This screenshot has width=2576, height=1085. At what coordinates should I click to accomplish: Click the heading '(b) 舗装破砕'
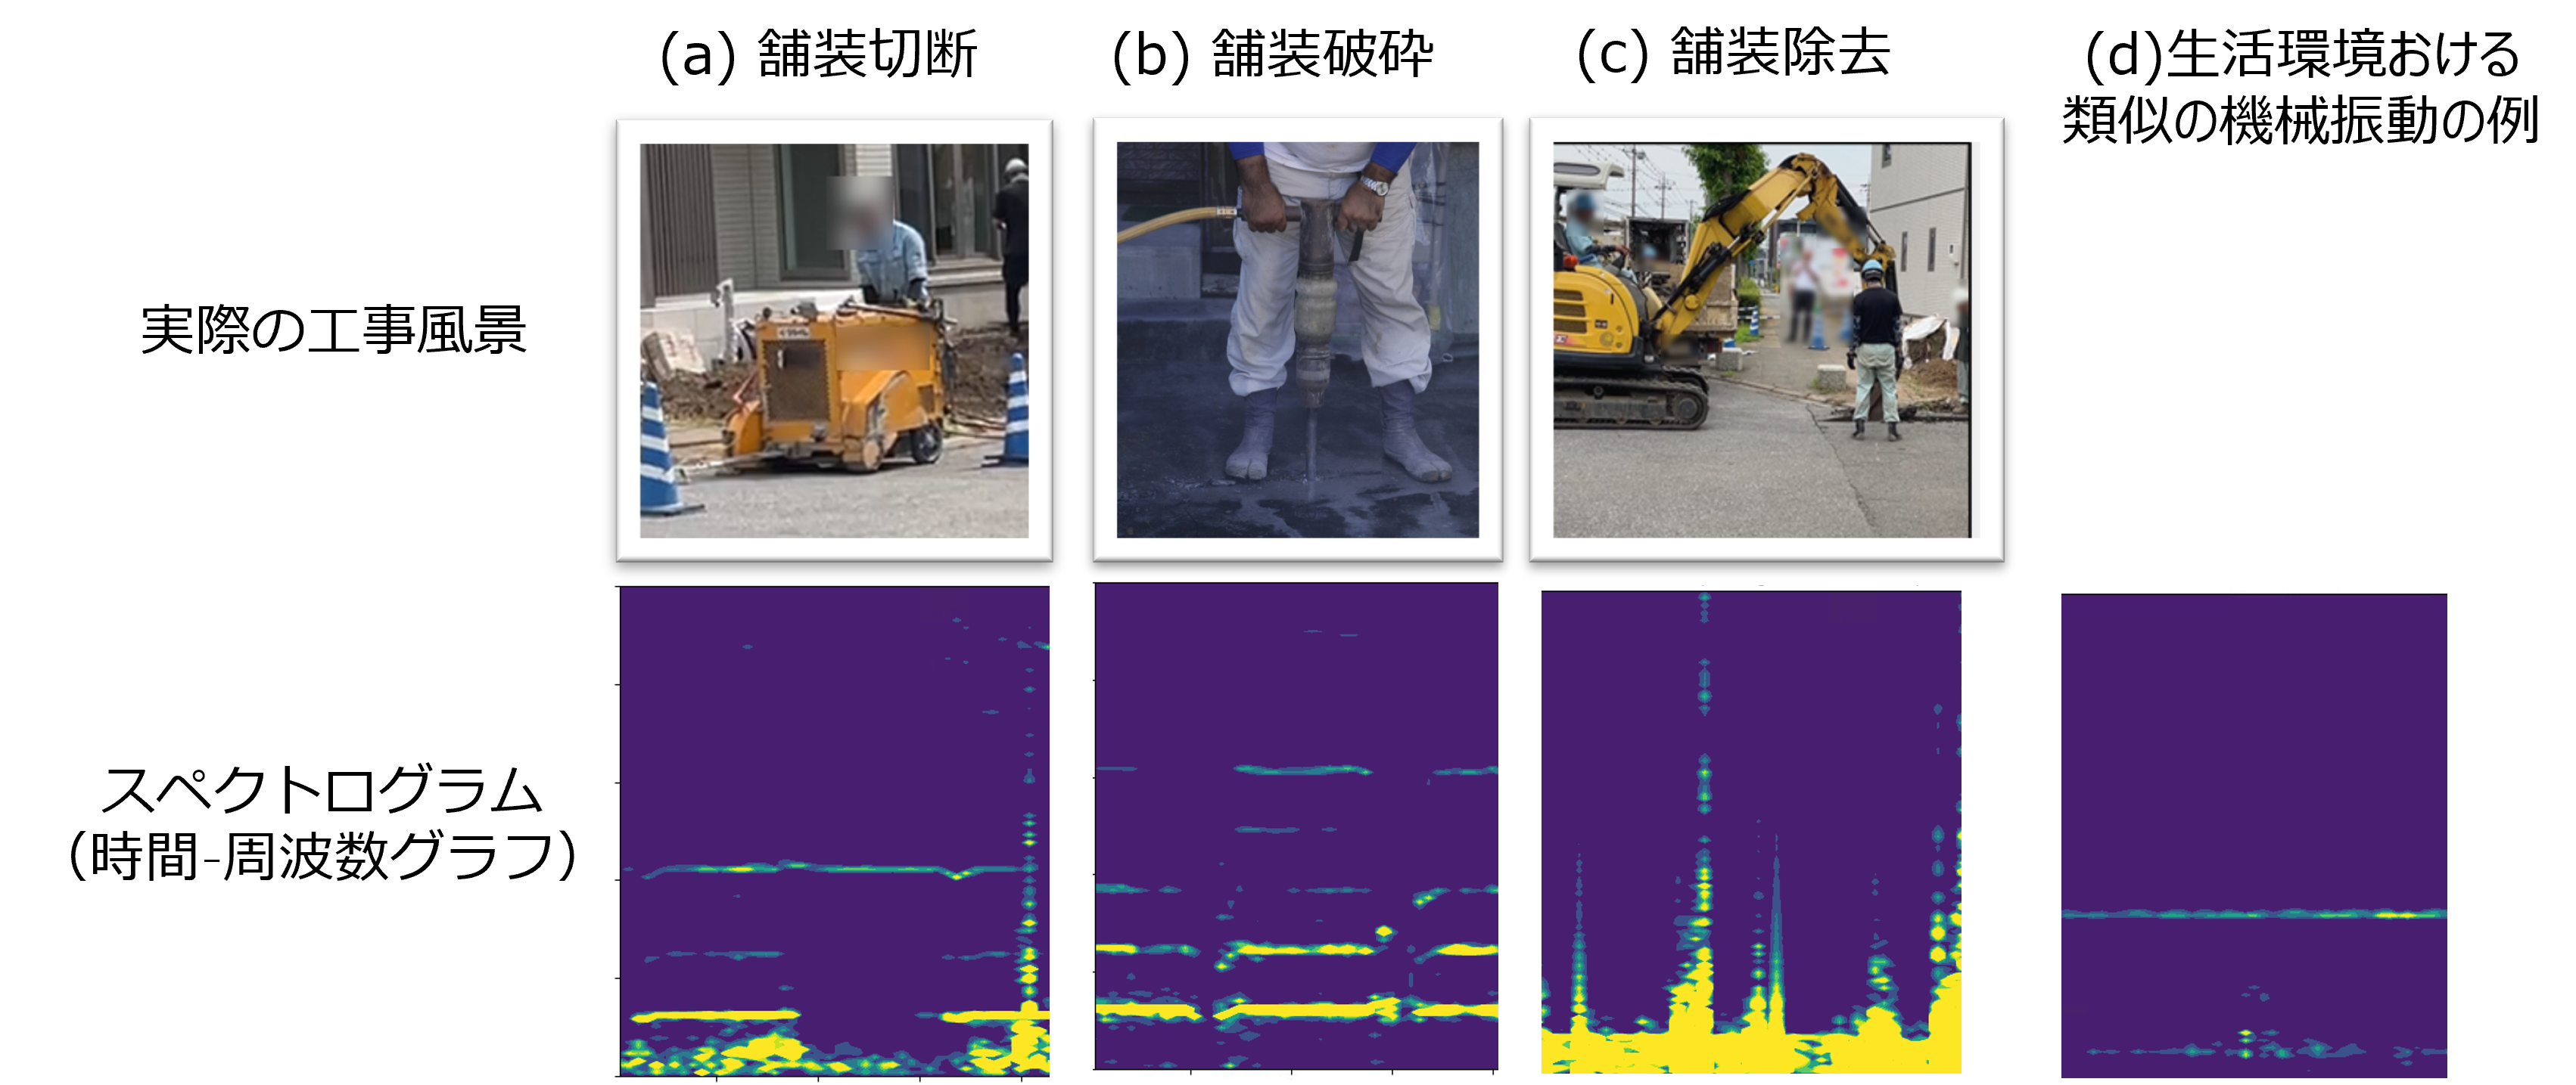[x=1272, y=54]
